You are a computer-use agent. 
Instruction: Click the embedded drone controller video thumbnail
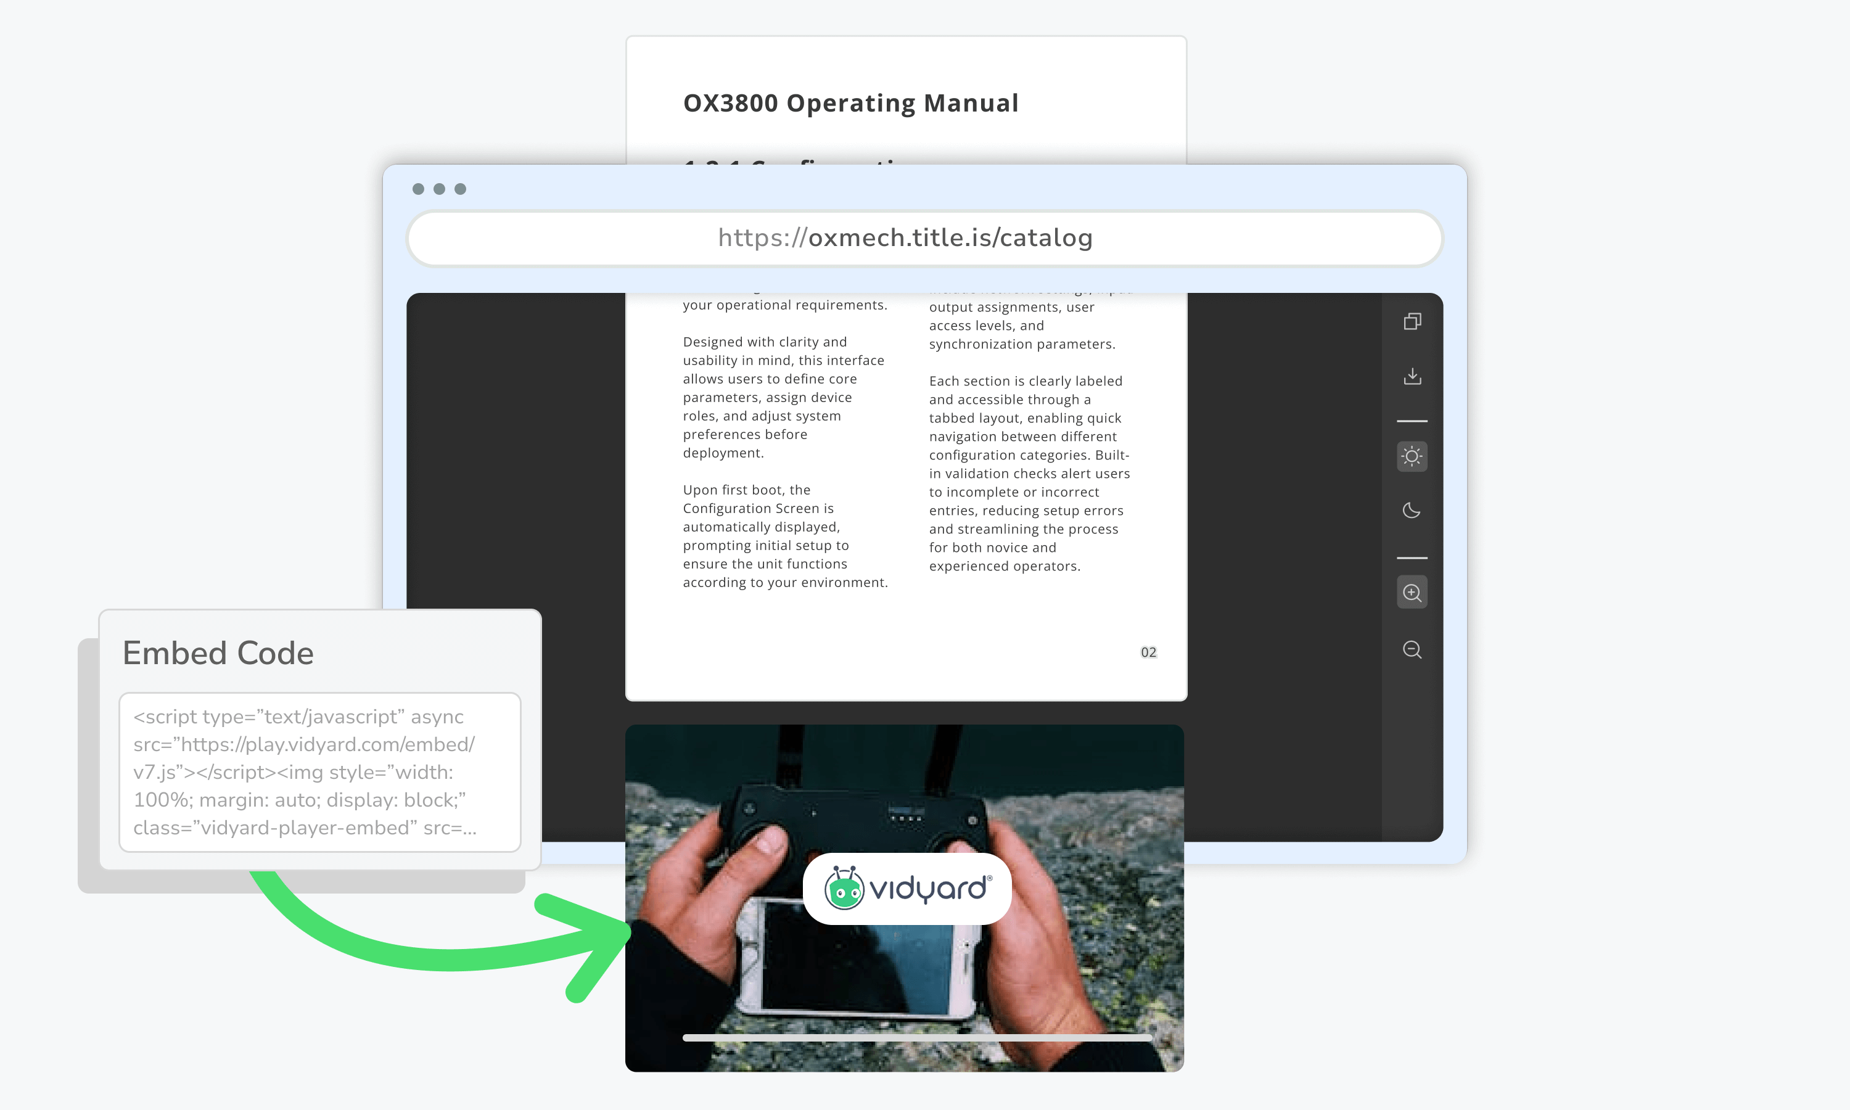(x=904, y=898)
